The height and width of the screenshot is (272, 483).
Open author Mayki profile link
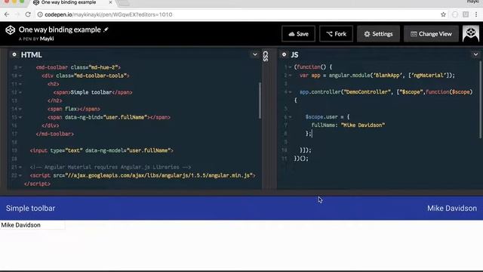tap(47, 39)
